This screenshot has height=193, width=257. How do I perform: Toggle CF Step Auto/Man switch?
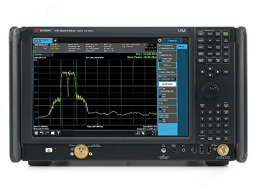[x=160, y=95]
